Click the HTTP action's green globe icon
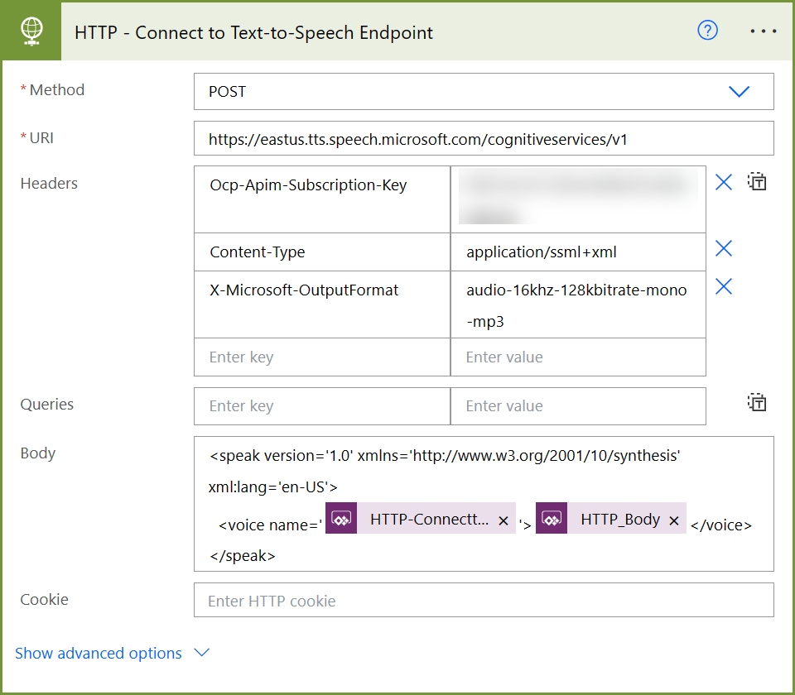 pos(31,31)
